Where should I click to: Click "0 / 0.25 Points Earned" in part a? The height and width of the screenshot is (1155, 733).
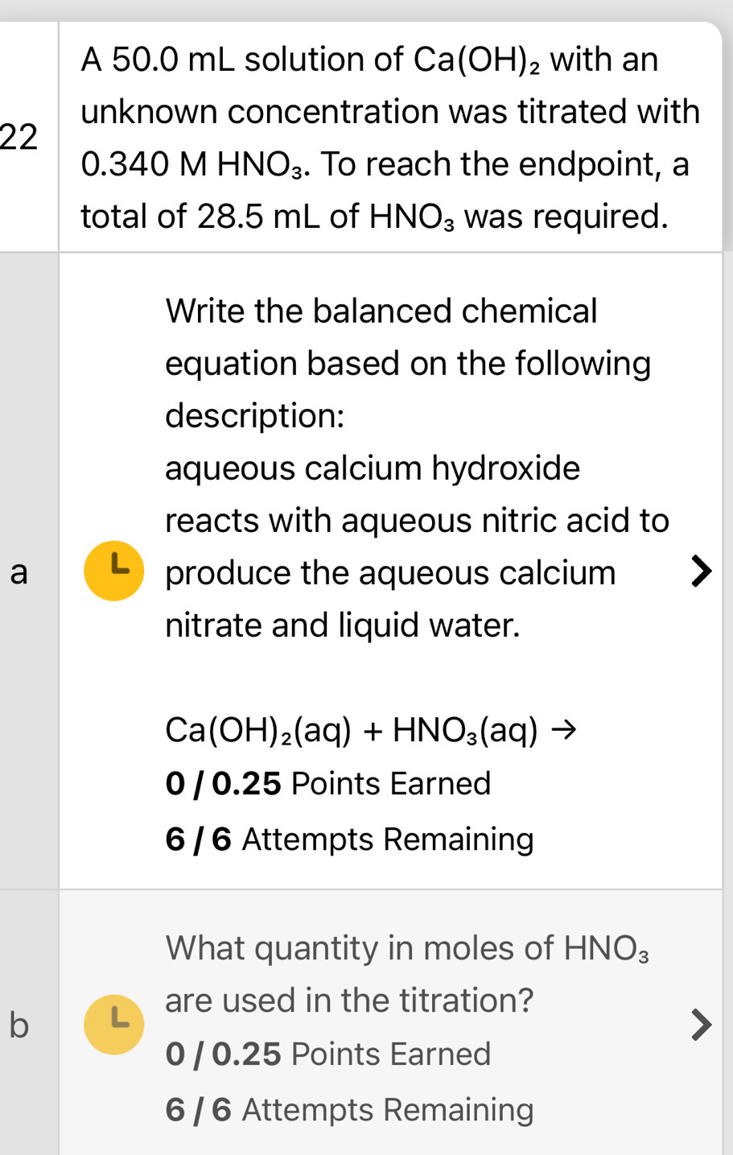[327, 783]
